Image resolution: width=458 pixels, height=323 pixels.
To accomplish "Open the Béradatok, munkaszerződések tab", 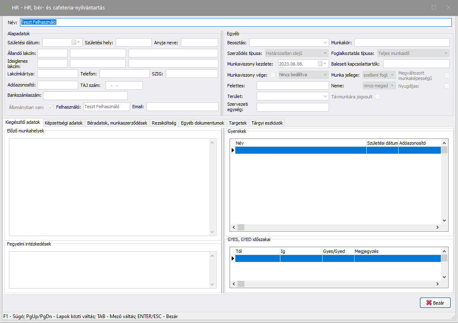I will 117,123.
